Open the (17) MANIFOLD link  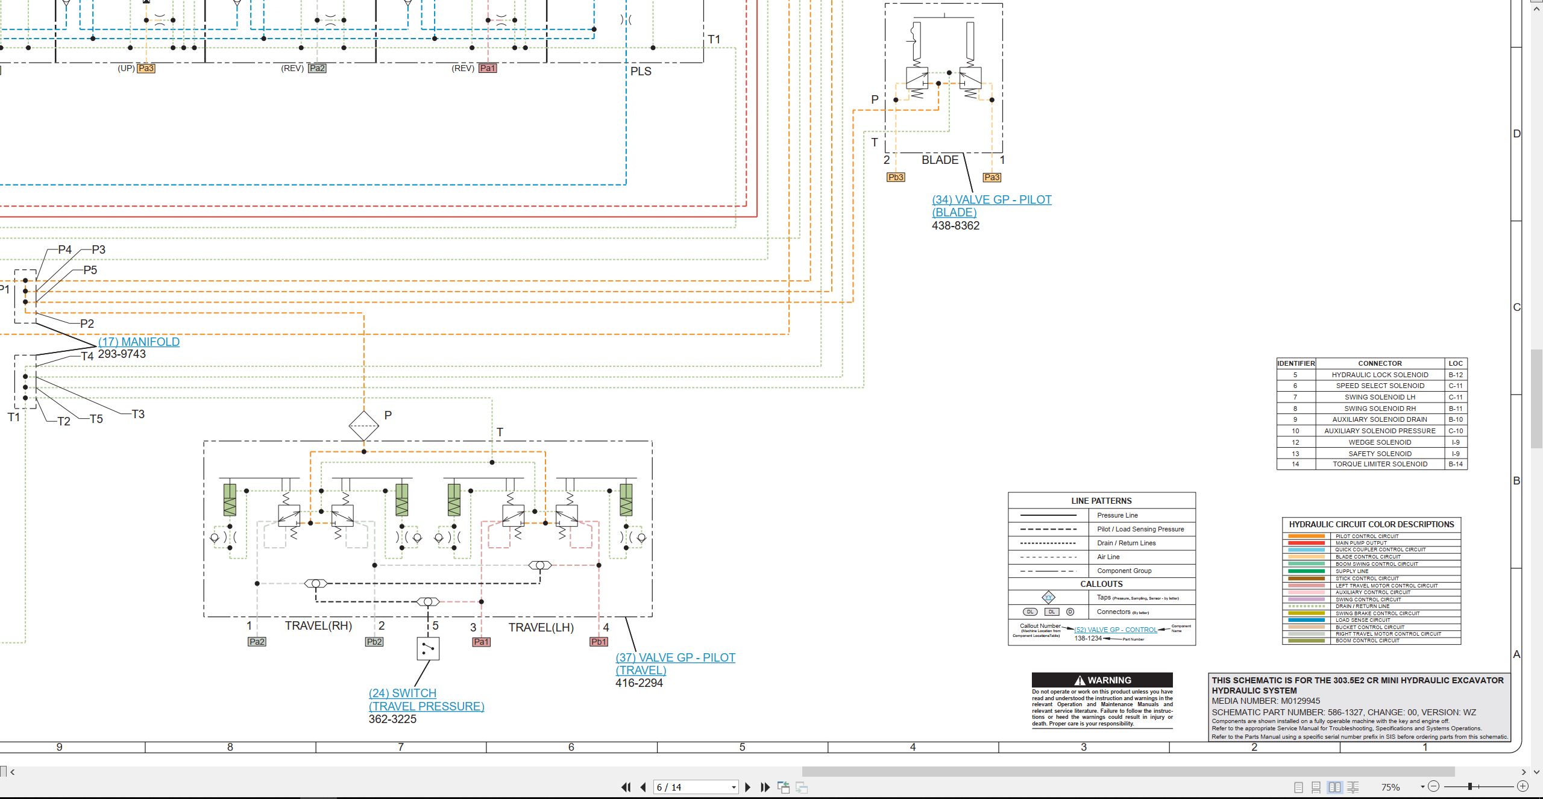pos(139,342)
